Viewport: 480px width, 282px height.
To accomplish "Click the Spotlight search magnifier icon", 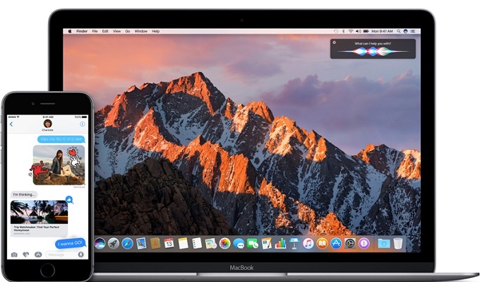I will [399, 31].
